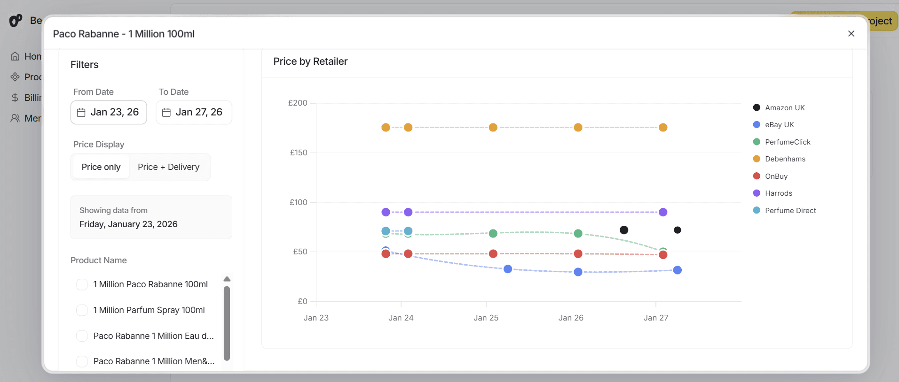
Task: Click the 'Paco Rabanne - 1 Million 100ml' title
Action: pos(124,34)
